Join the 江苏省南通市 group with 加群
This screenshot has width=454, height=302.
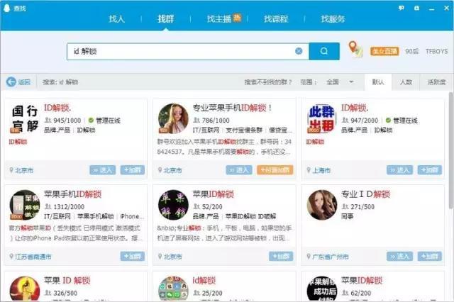click(133, 257)
